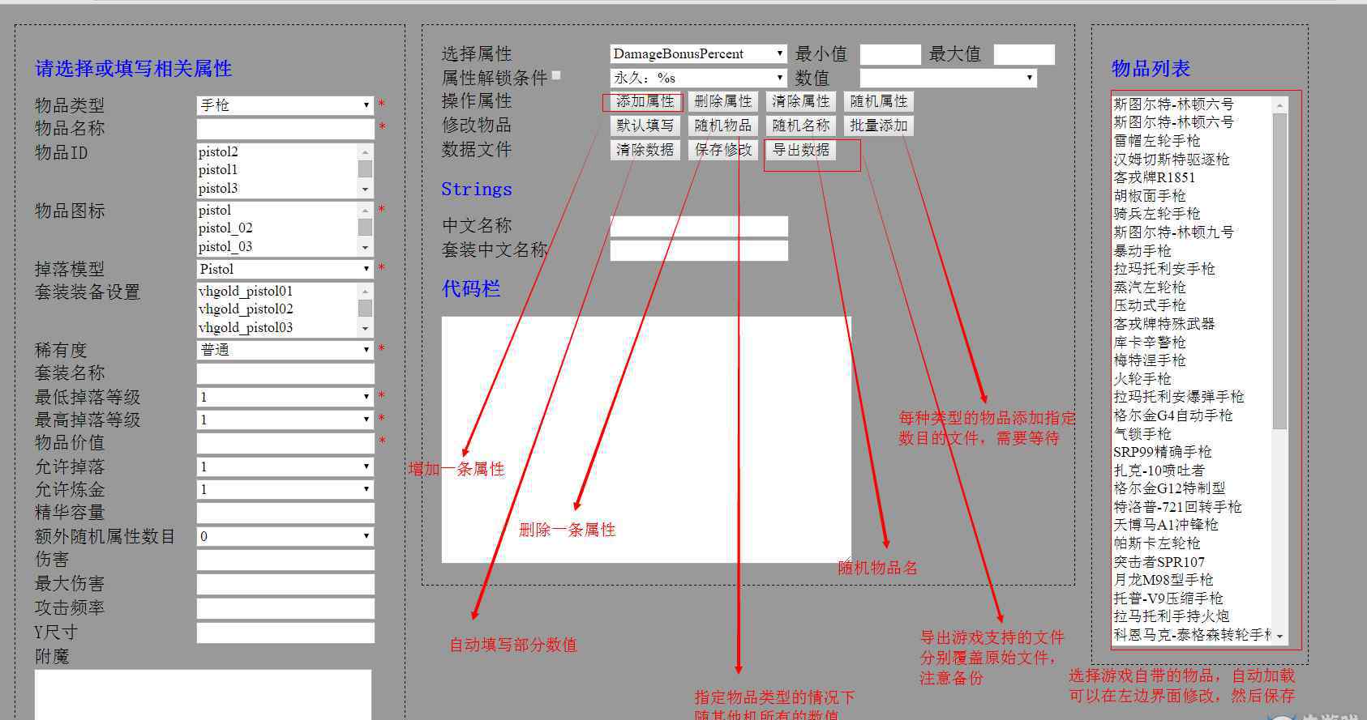
Task: Click the 清除数据 button
Action: (645, 150)
